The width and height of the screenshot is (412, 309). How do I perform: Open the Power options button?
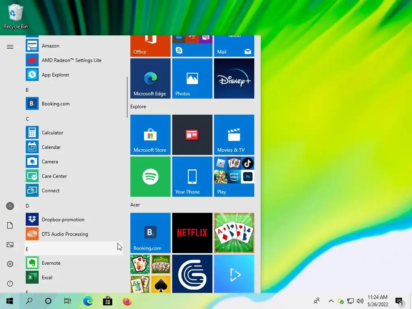pyautogui.click(x=10, y=283)
